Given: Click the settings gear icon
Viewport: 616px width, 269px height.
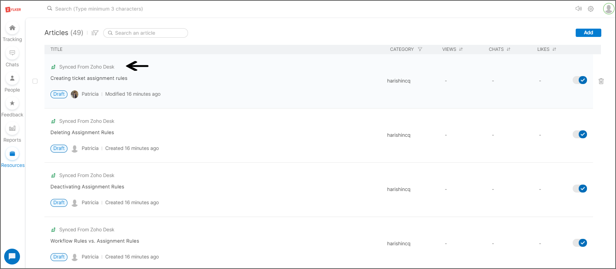Looking at the screenshot, I should click(591, 9).
